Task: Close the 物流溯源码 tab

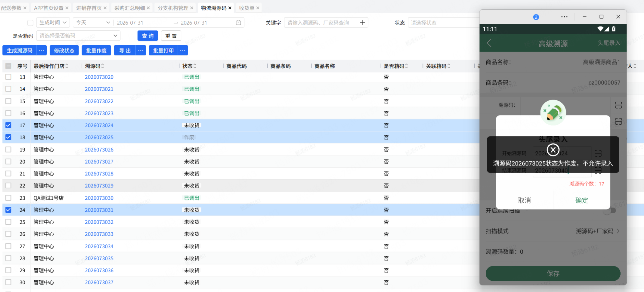Action: 230,8
